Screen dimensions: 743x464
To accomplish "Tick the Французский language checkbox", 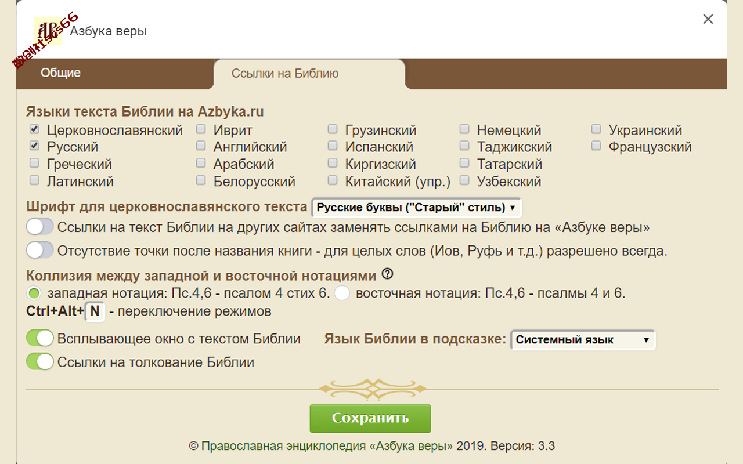I will [x=596, y=146].
